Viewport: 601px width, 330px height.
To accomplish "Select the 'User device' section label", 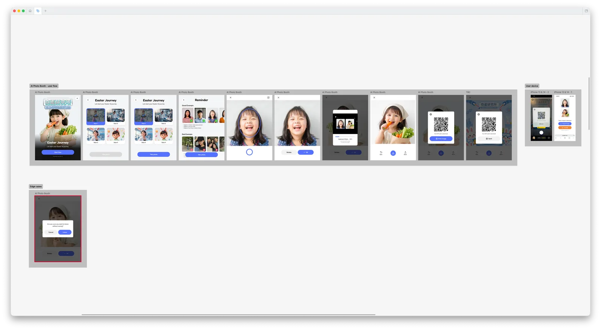I will pyautogui.click(x=532, y=86).
